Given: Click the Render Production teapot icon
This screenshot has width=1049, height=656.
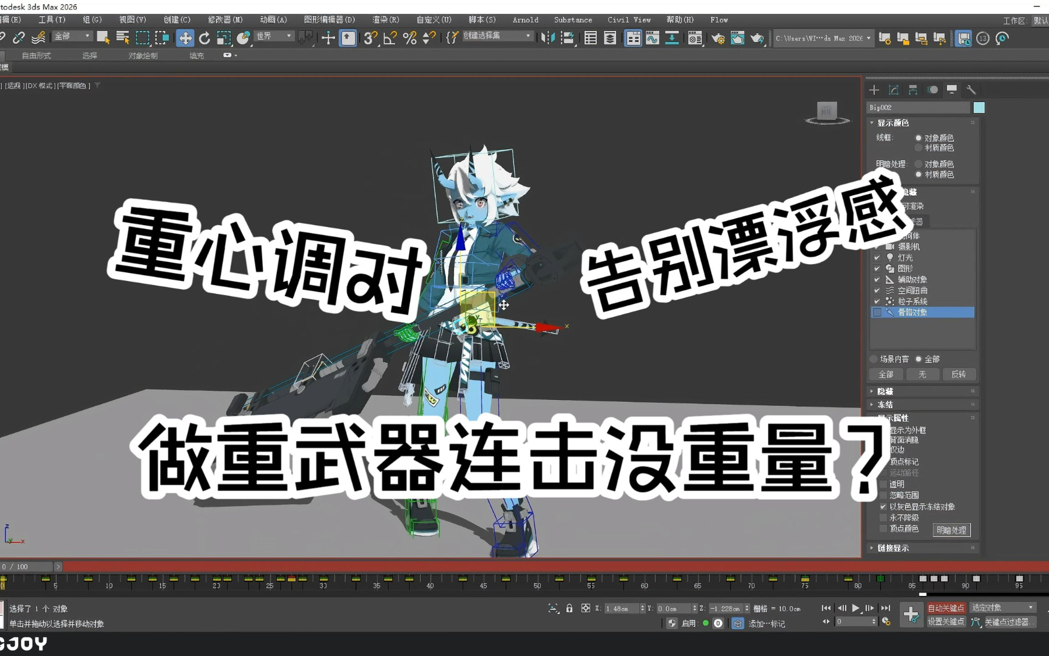Looking at the screenshot, I should (757, 38).
